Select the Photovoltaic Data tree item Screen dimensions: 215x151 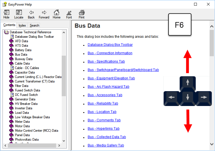click(27, 140)
